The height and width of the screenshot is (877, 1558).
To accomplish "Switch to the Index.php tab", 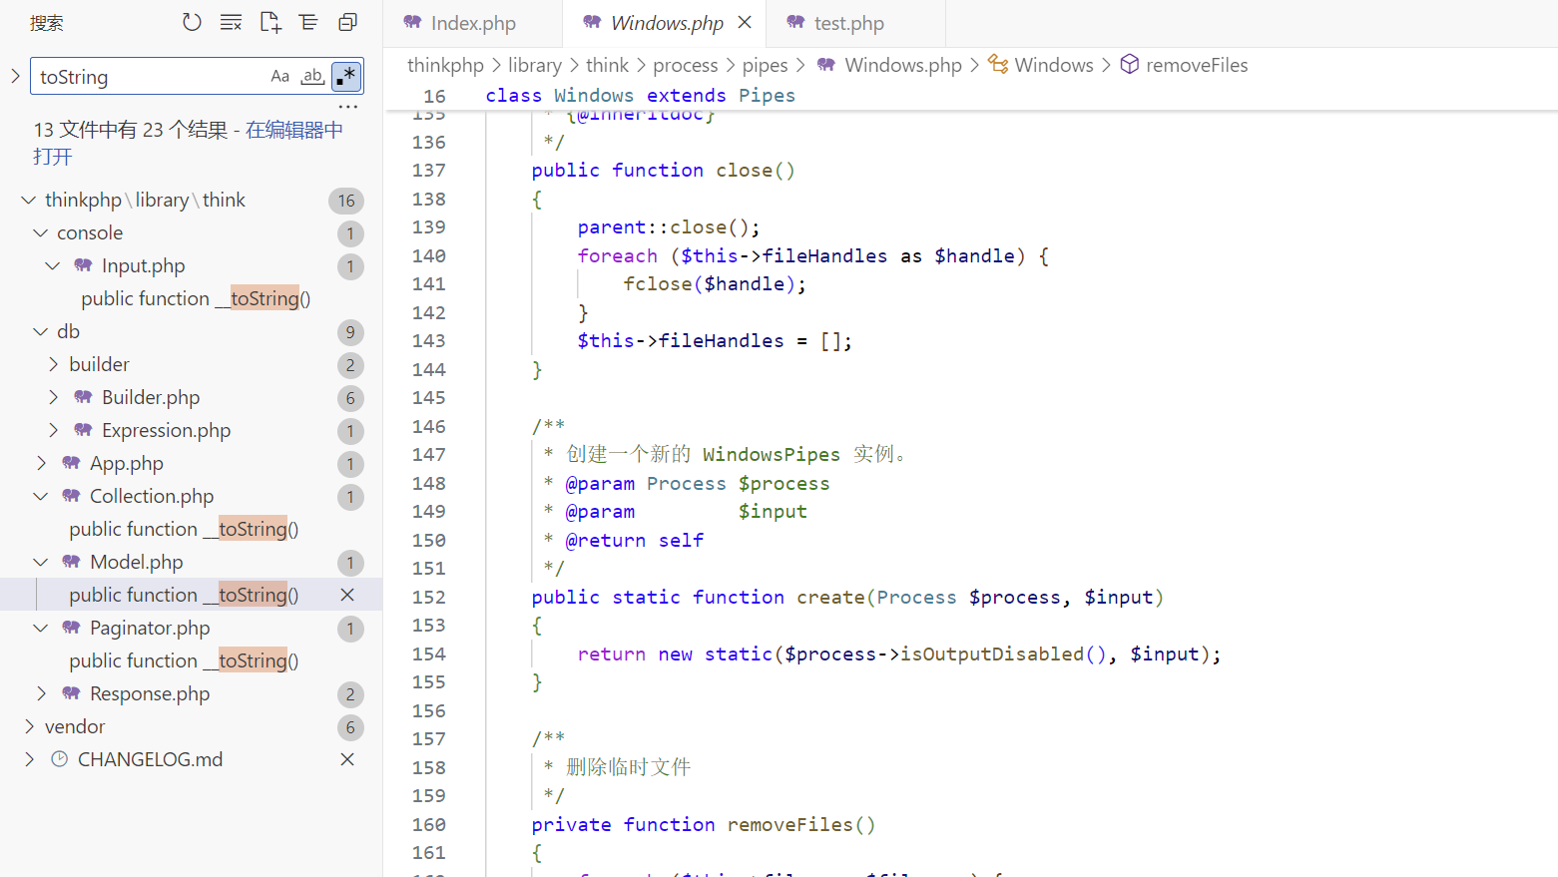I will (472, 23).
